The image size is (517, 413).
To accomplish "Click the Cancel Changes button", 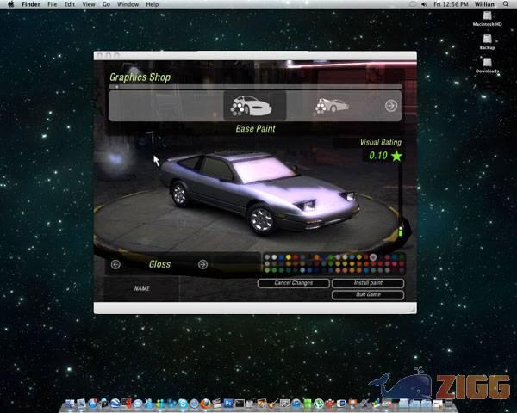I will point(294,283).
